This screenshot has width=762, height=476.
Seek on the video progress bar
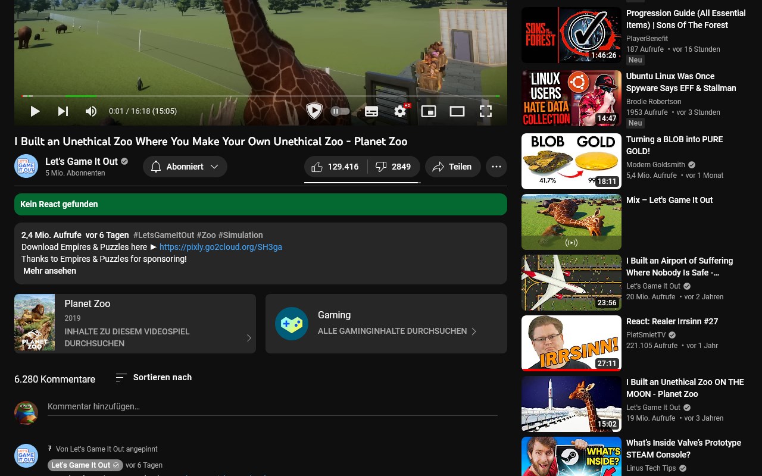[261, 96]
